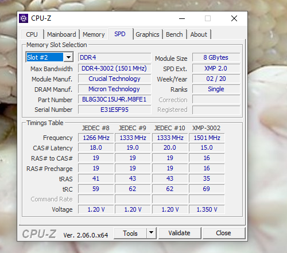The height and width of the screenshot is (253, 287).
Task: Click the Validate button
Action: click(x=180, y=233)
